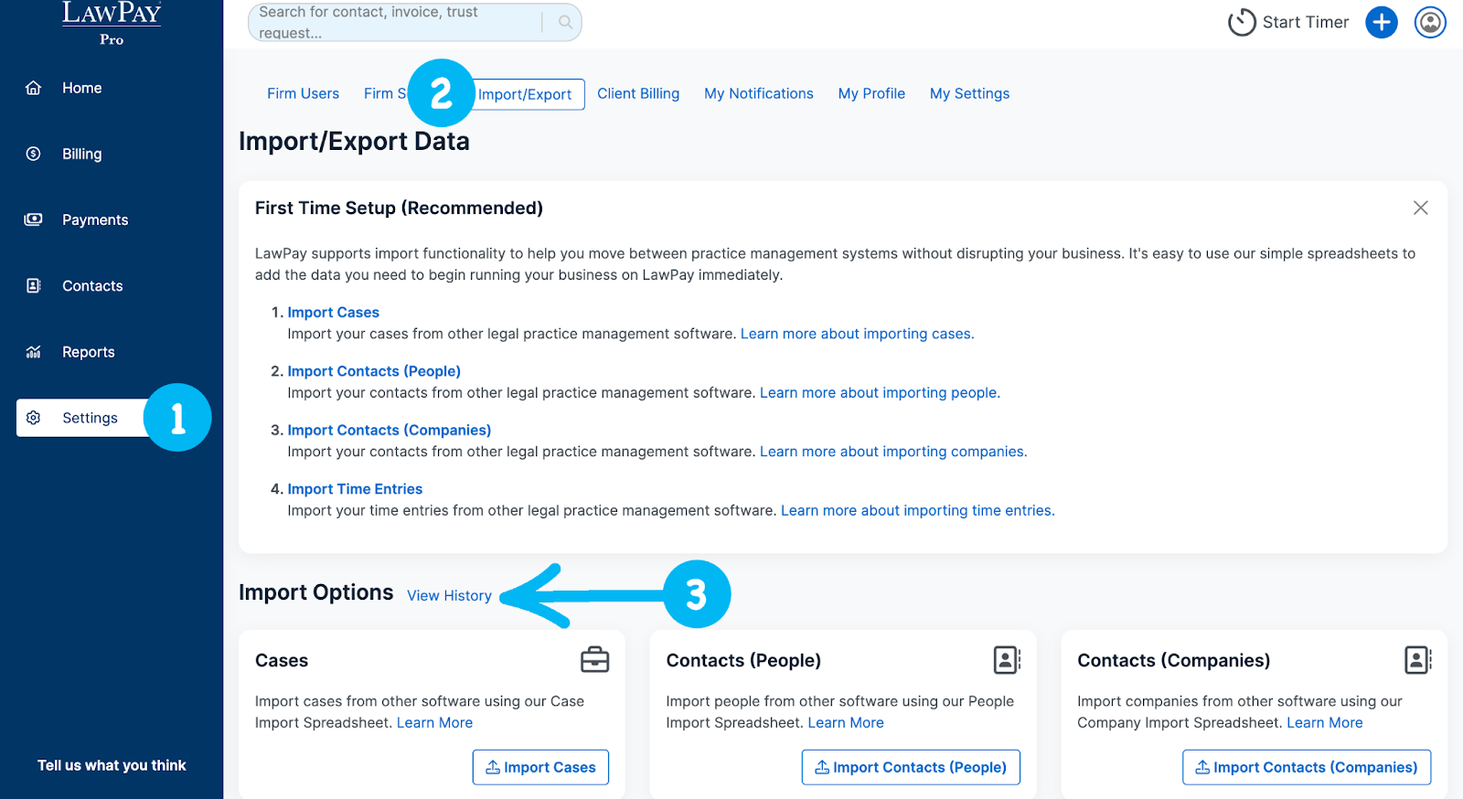The image size is (1463, 799).
Task: Click the Contacts (People) card title
Action: point(743,660)
